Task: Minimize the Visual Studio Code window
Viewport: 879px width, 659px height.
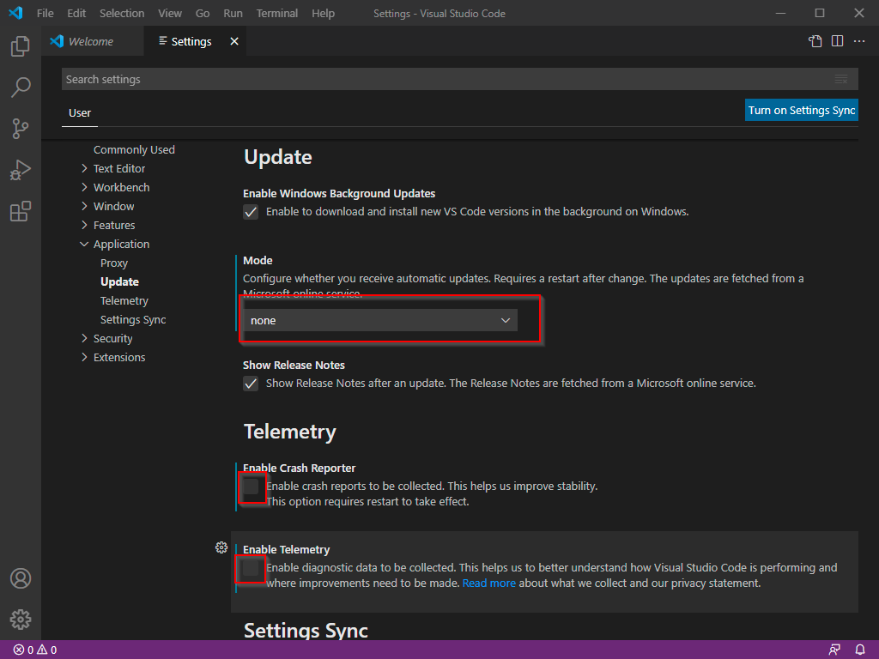Action: [x=780, y=13]
